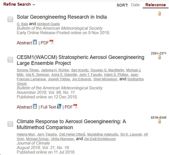Sort results by Relevance
Screen dimensions: 169x155
point(156,5)
